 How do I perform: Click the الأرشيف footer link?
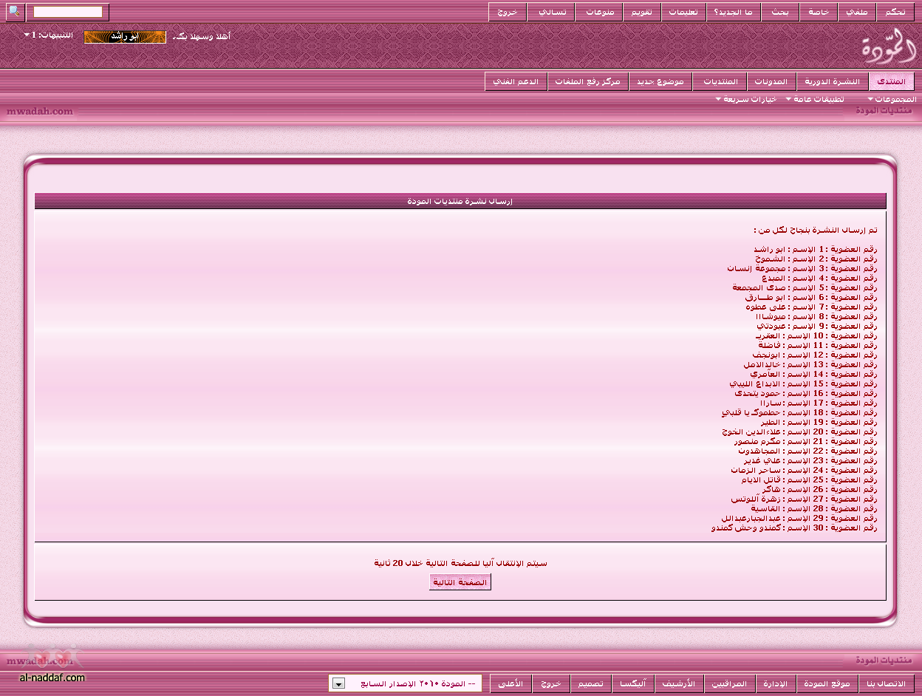pos(680,683)
